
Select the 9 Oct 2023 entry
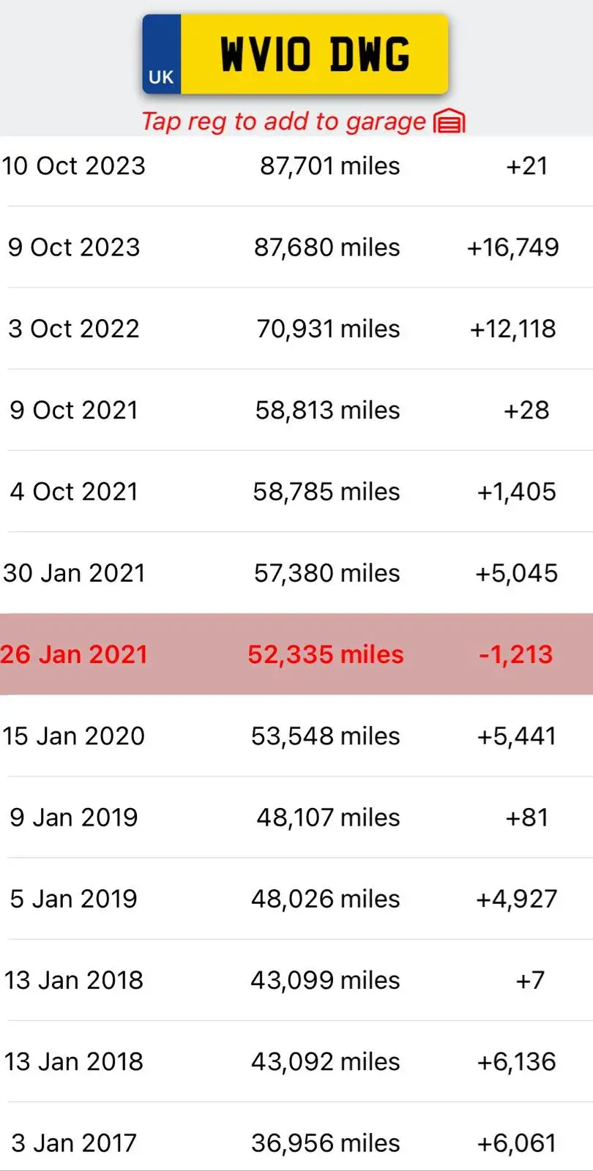pyautogui.click(x=296, y=247)
